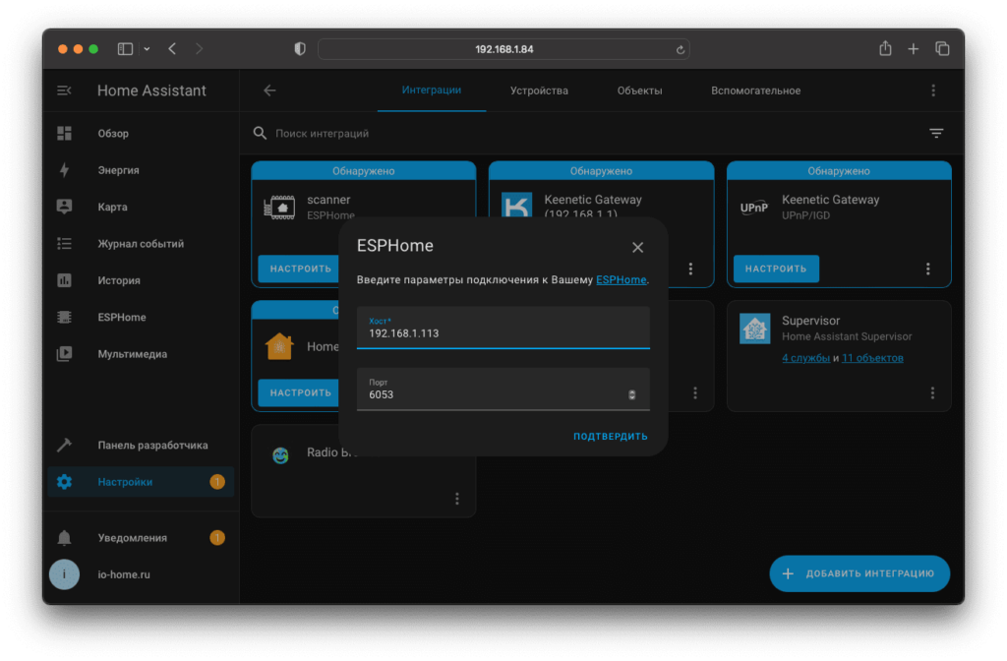The image size is (1007, 661).
Task: Click the search magnifier icon
Action: click(260, 133)
